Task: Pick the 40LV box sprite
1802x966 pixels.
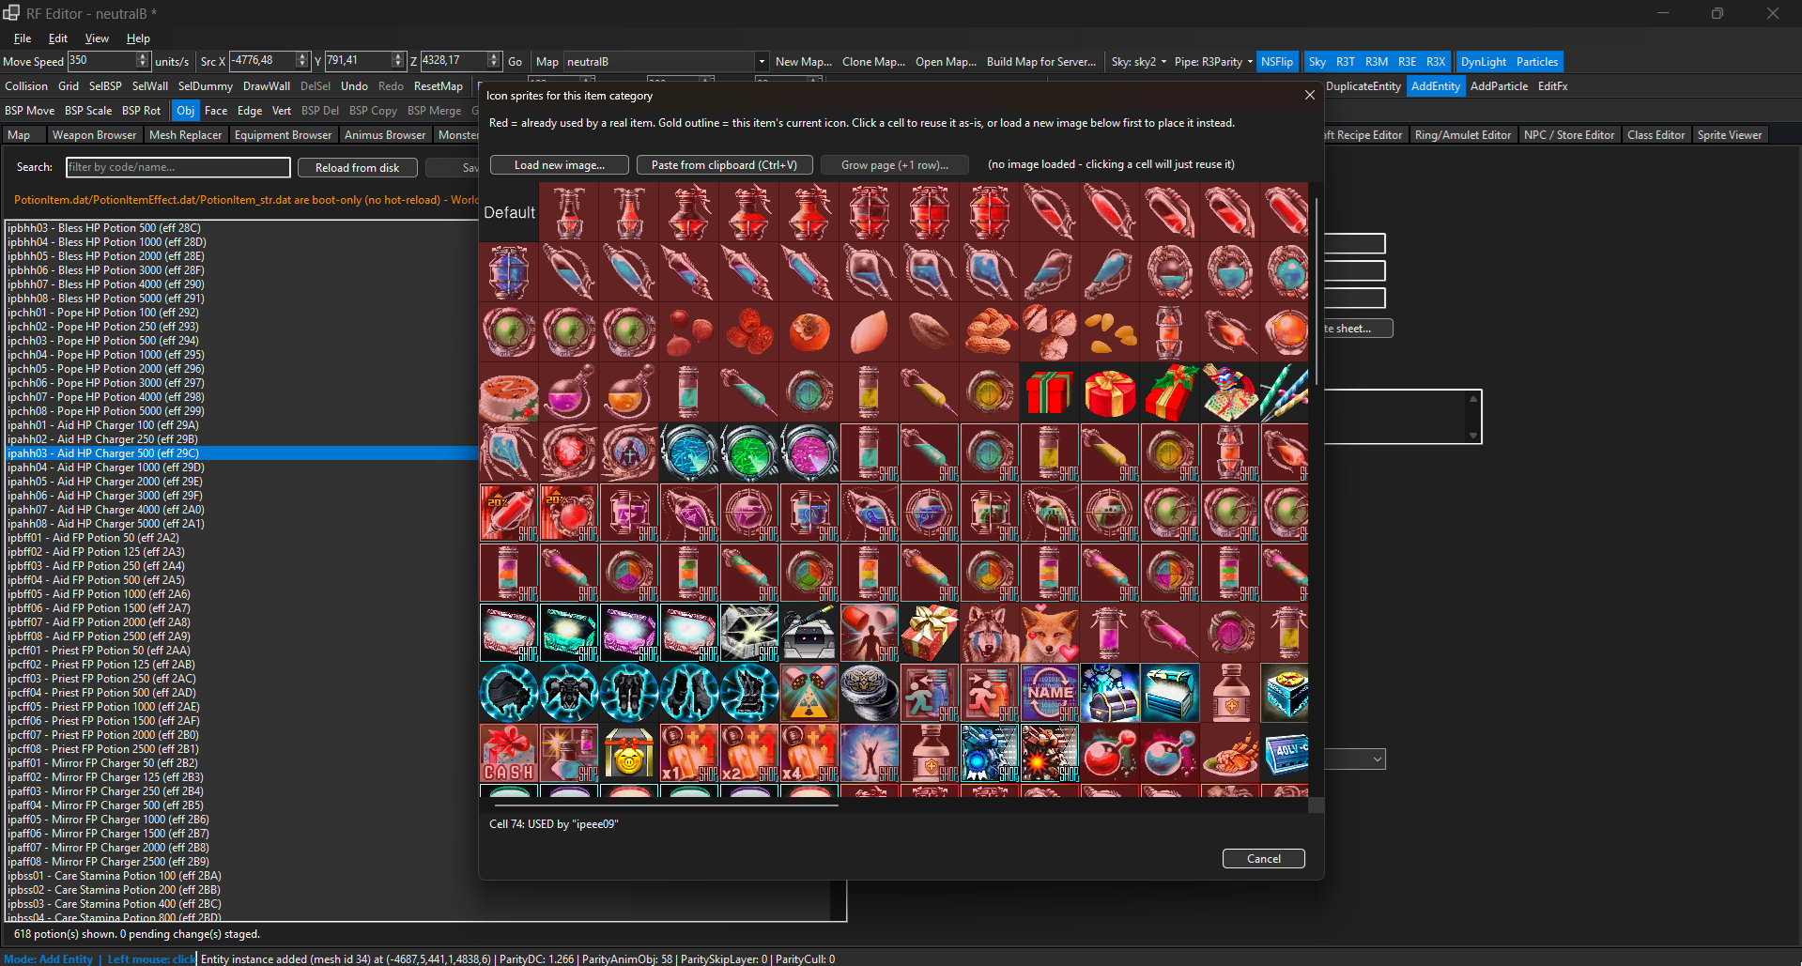Action: [x=1285, y=753]
